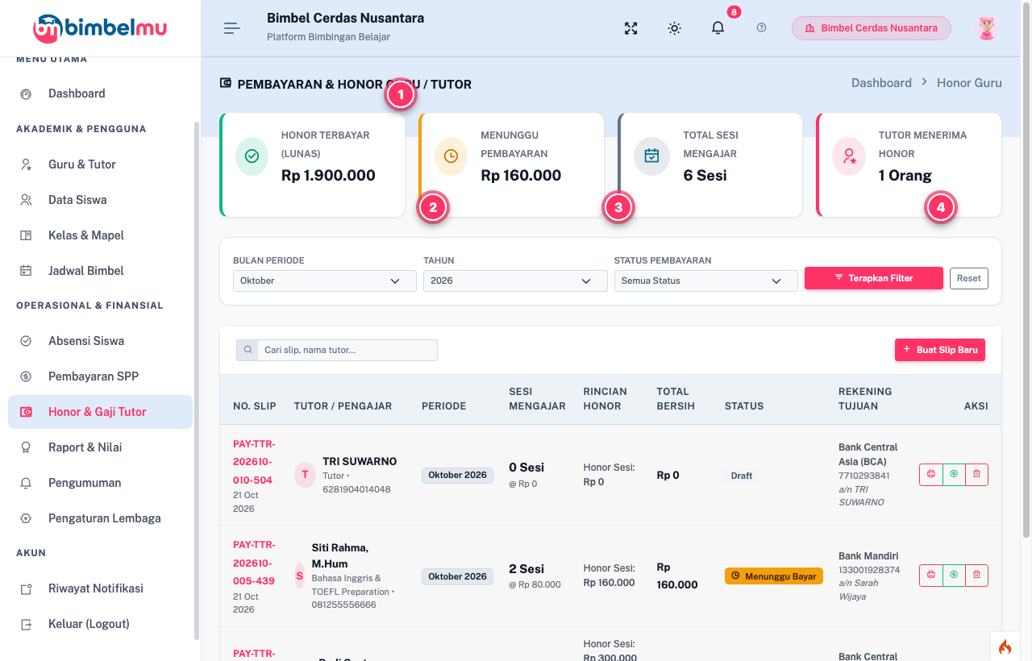This screenshot has width=1032, height=661.
Task: Log out via Keluar (Logout)
Action: pyautogui.click(x=100, y=624)
